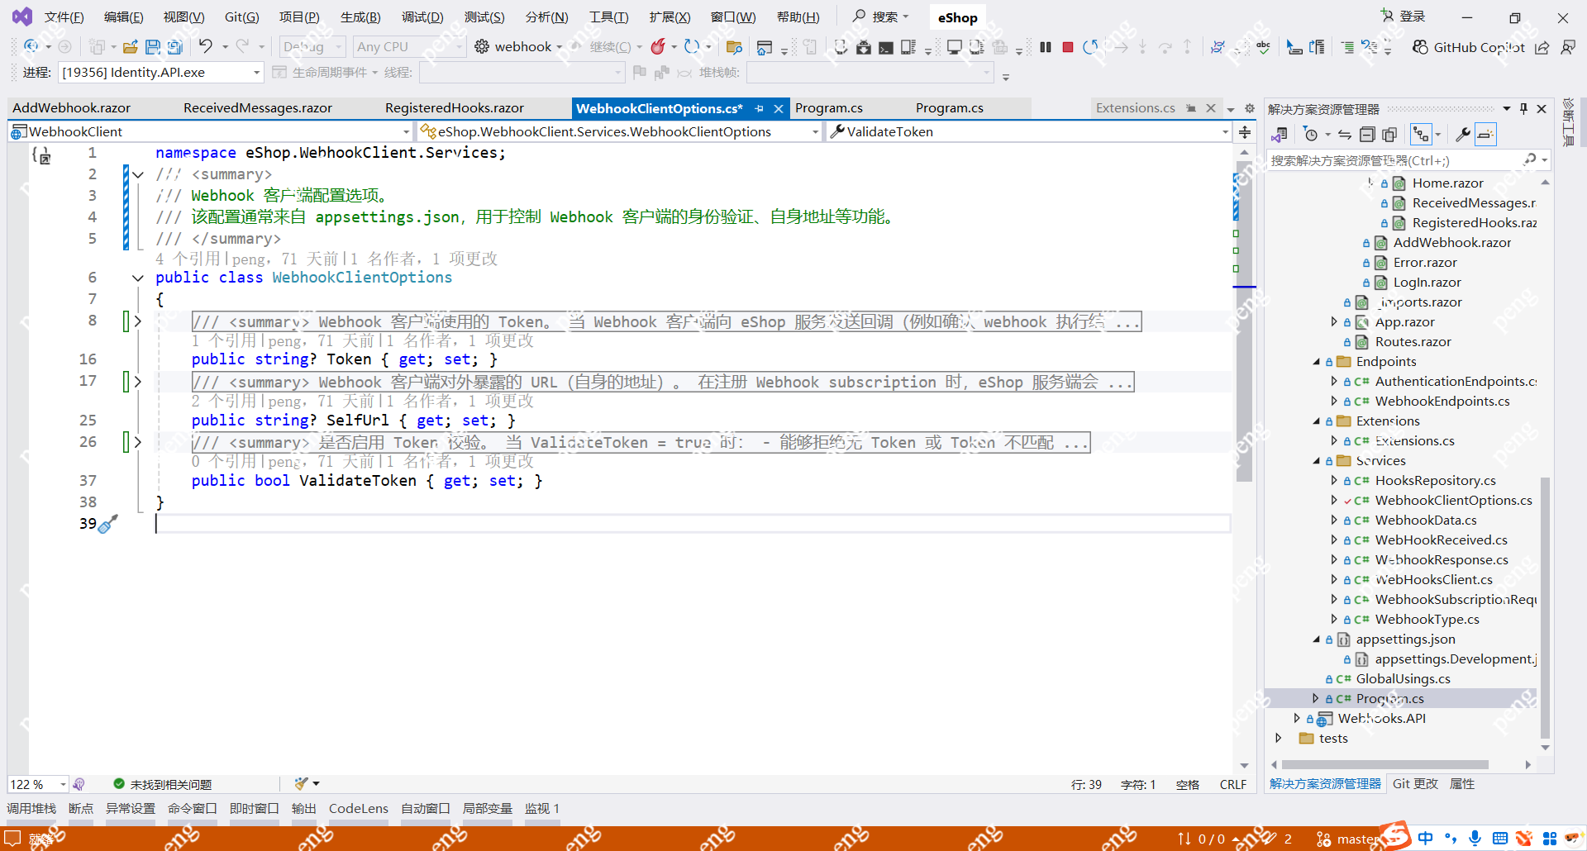This screenshot has width=1587, height=851.
Task: Collapse the WebhookClientOptions class at line 6
Action: [138, 278]
